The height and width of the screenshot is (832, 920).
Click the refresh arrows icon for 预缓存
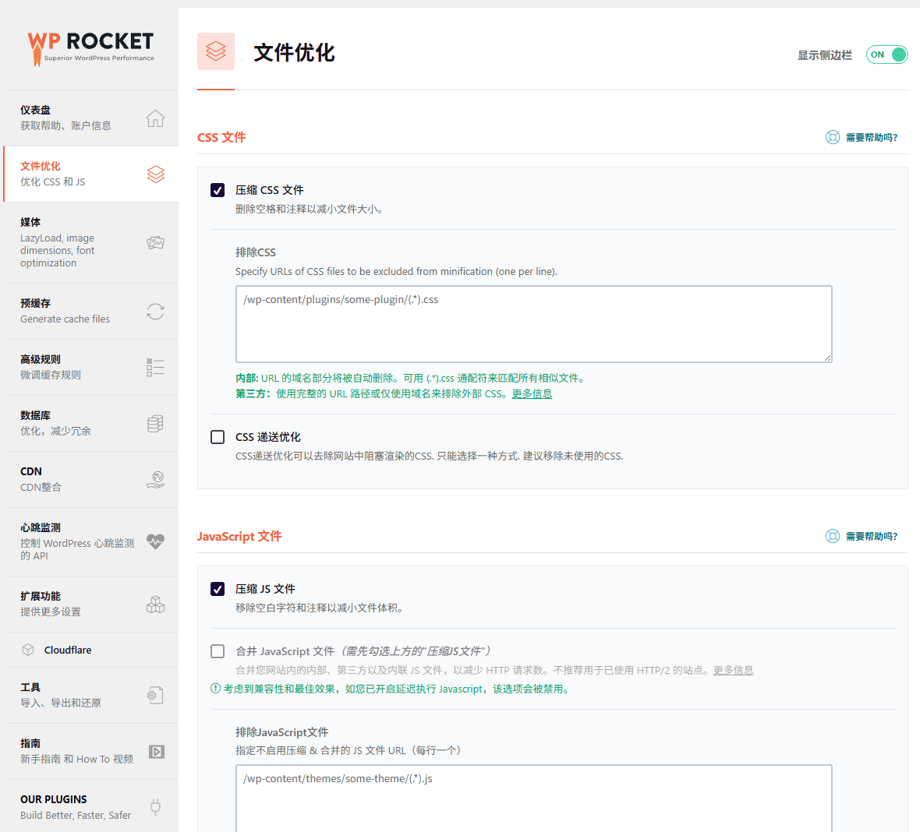155,312
